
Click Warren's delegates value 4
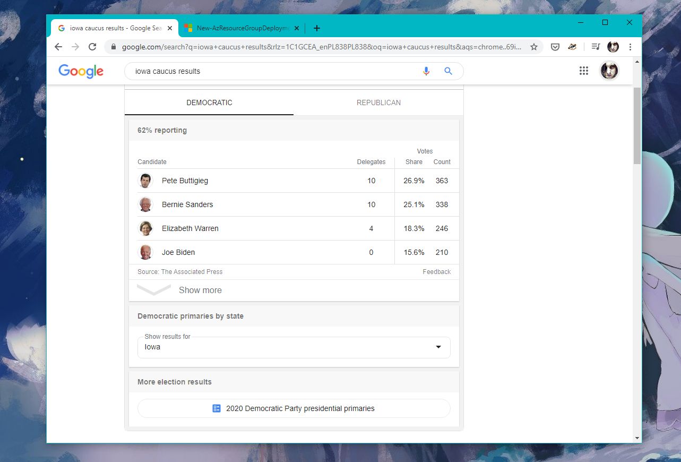371,228
